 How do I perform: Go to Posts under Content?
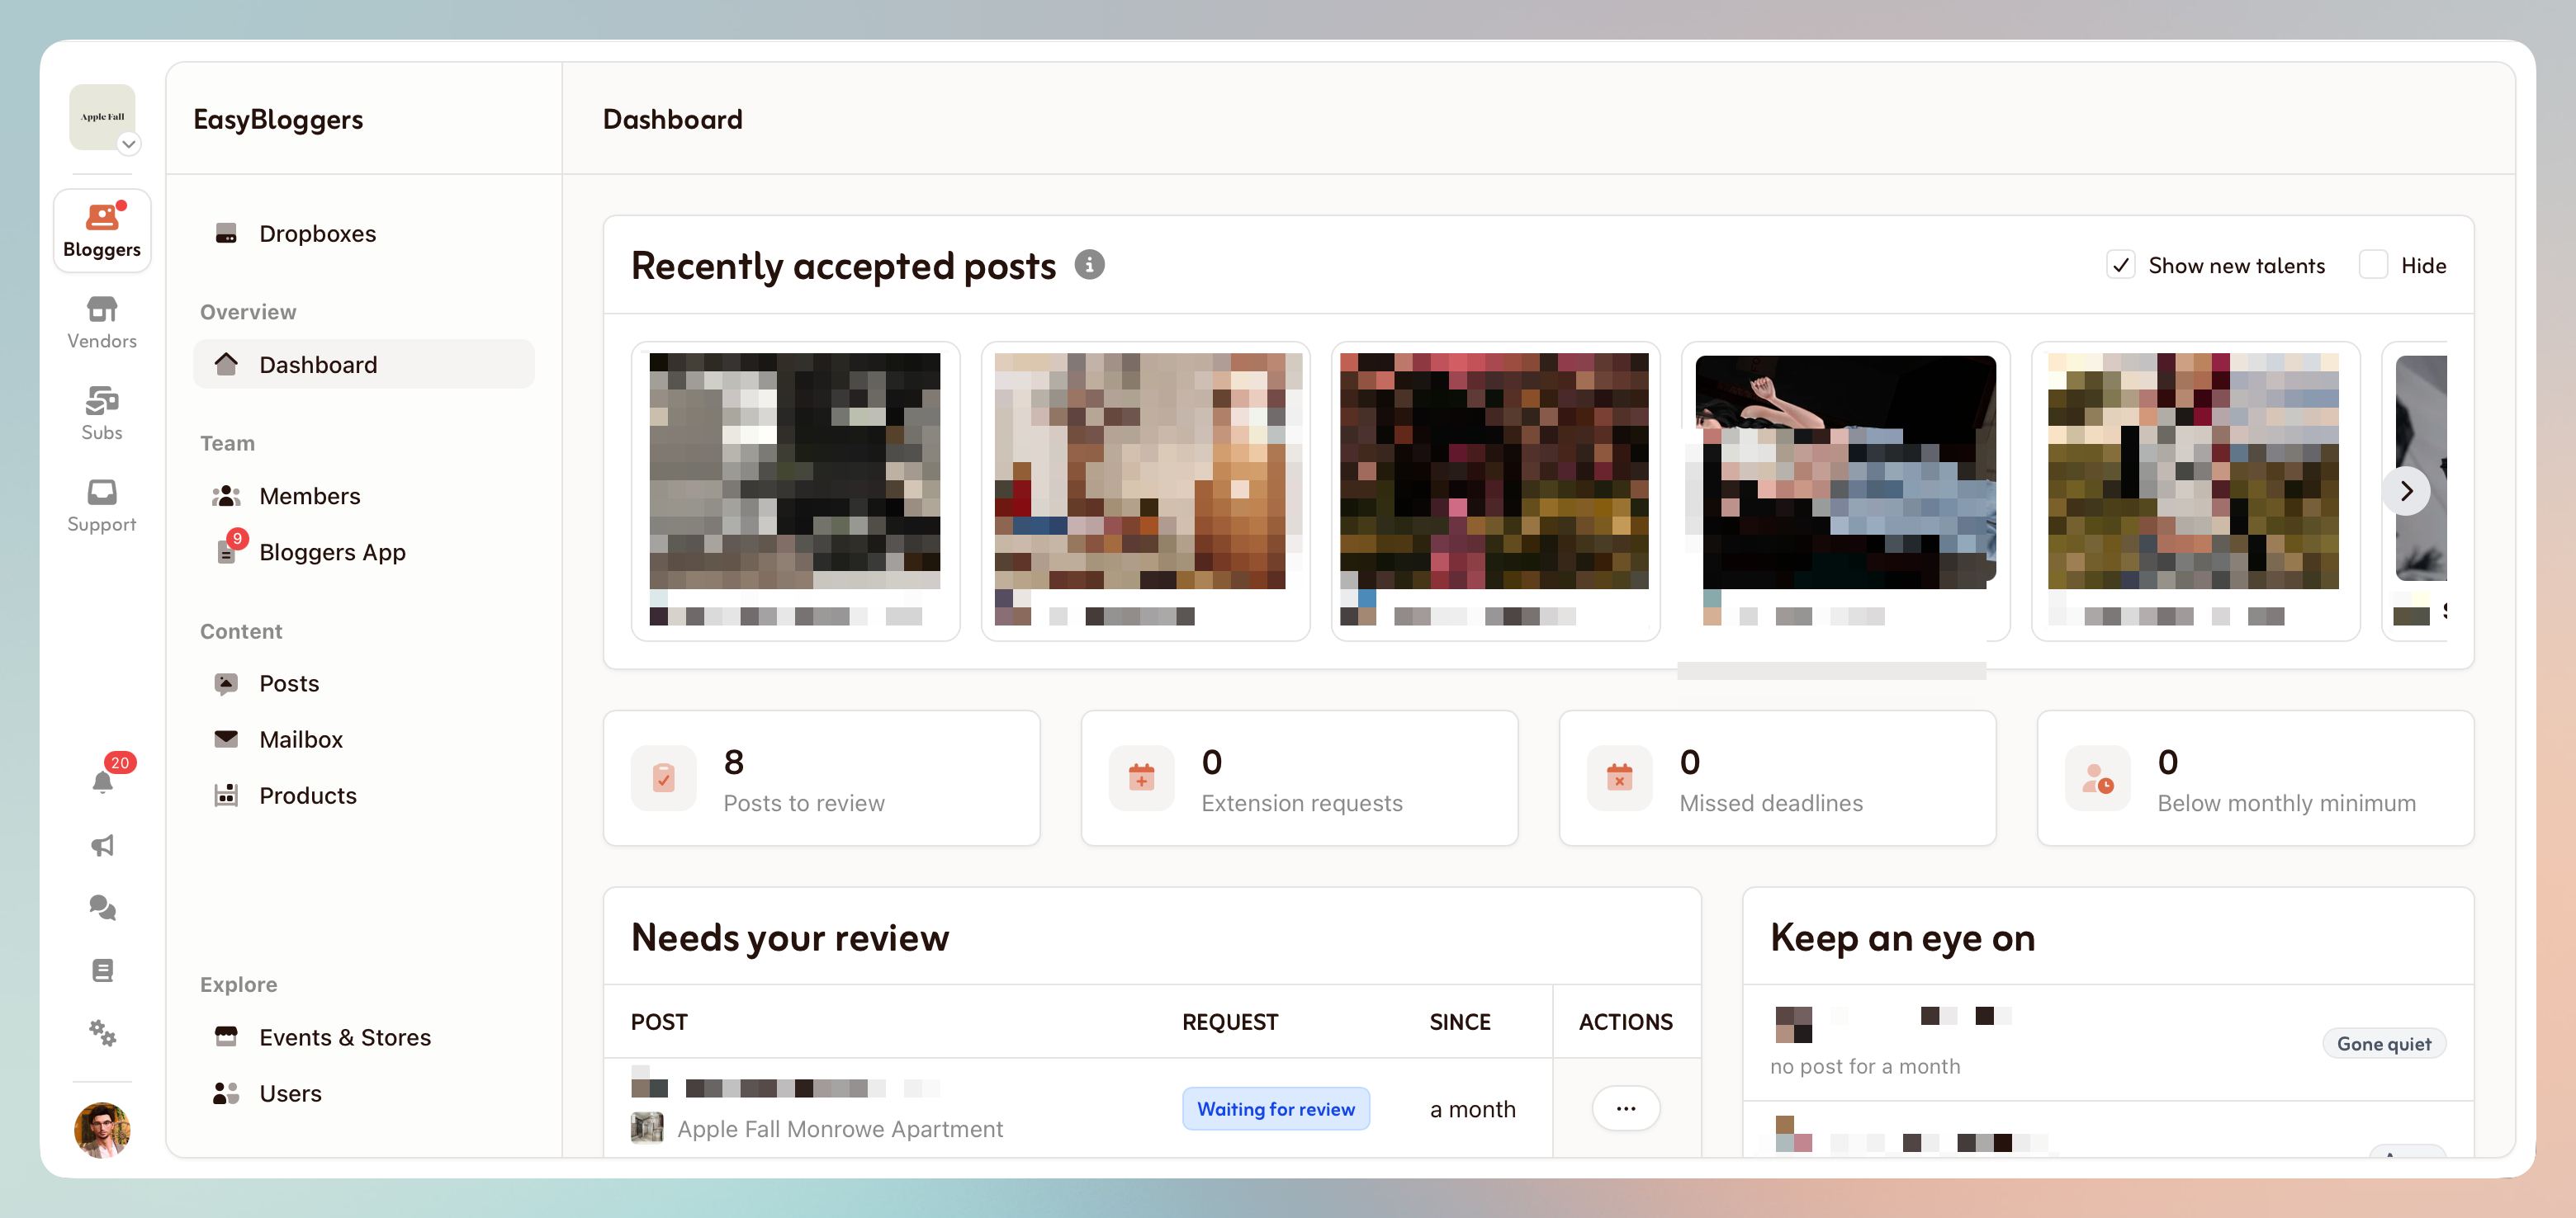[364, 683]
